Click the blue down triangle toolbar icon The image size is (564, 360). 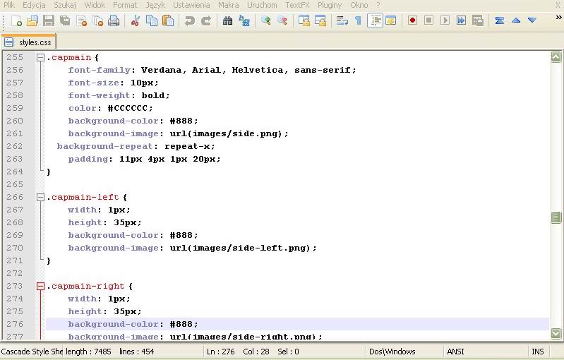(532, 20)
